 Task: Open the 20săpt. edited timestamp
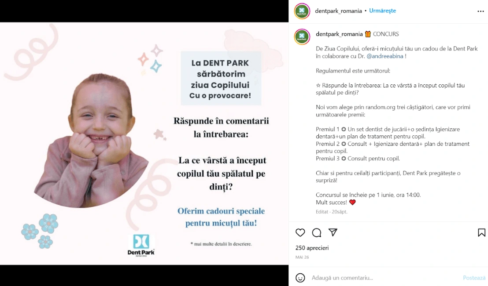pyautogui.click(x=339, y=212)
